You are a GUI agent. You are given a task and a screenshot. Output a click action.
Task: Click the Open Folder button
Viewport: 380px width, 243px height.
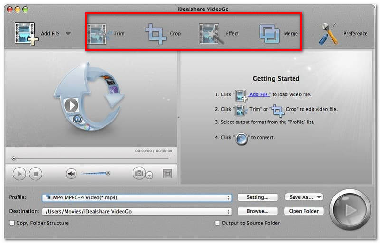[304, 211]
